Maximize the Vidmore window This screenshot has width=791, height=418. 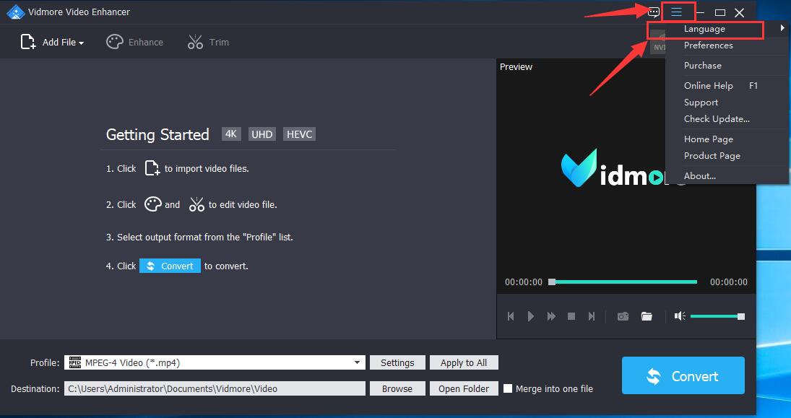(720, 12)
